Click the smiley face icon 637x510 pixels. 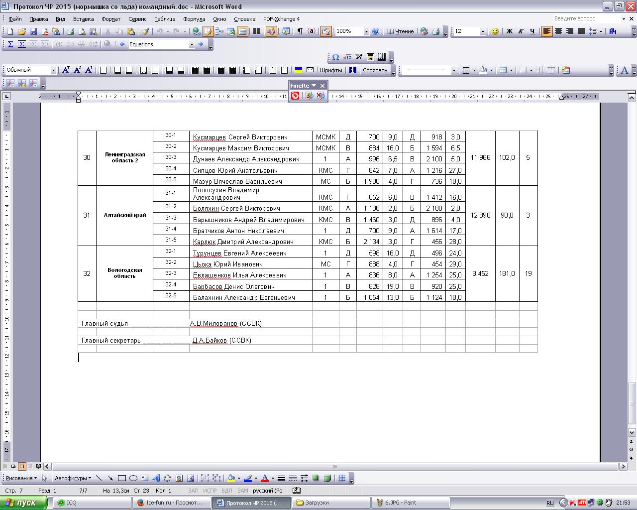click(x=495, y=31)
